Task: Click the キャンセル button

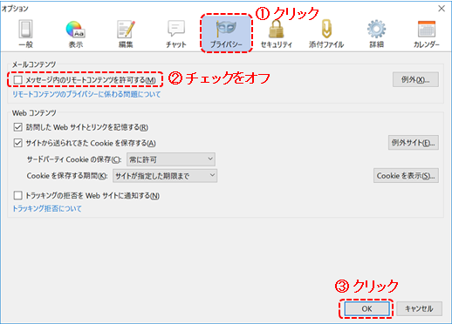Action: pos(419,308)
